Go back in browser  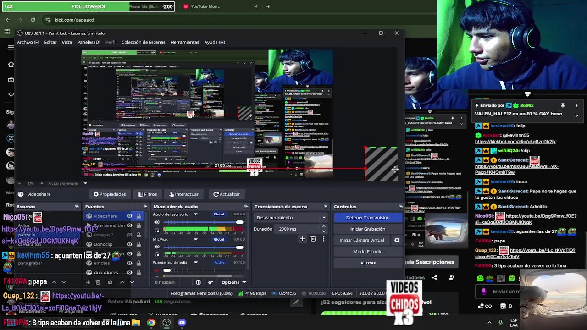coord(7,20)
